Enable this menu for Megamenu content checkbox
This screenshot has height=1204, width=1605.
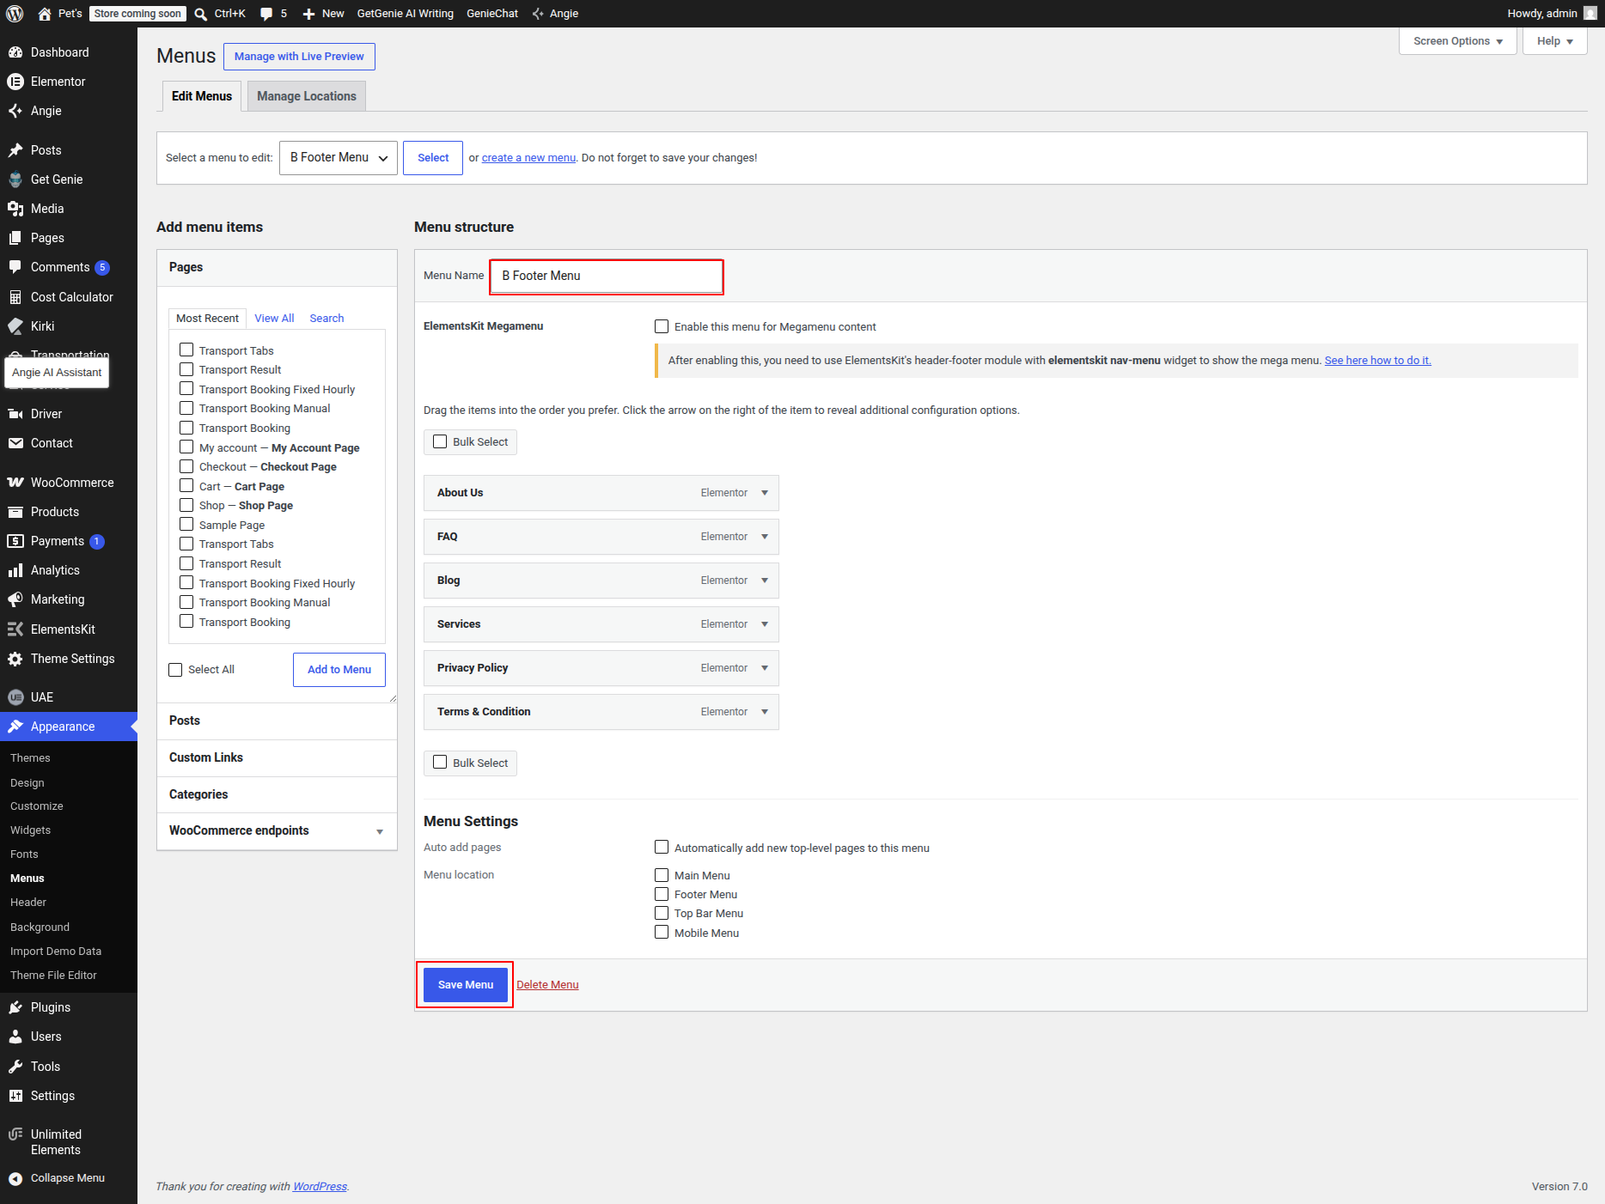(662, 326)
